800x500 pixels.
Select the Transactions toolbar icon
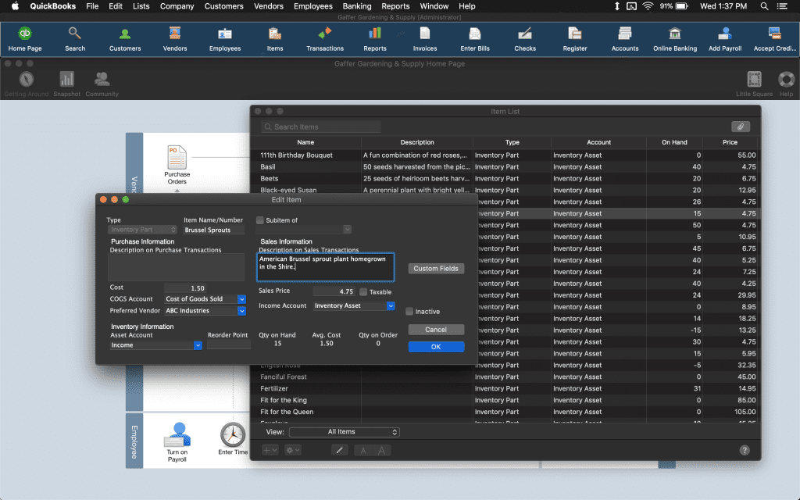click(x=324, y=39)
